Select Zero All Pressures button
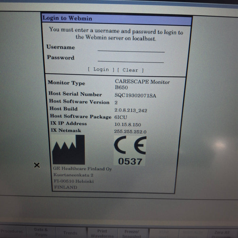Viewport: 238px width, 238px height. click(x=222, y=234)
